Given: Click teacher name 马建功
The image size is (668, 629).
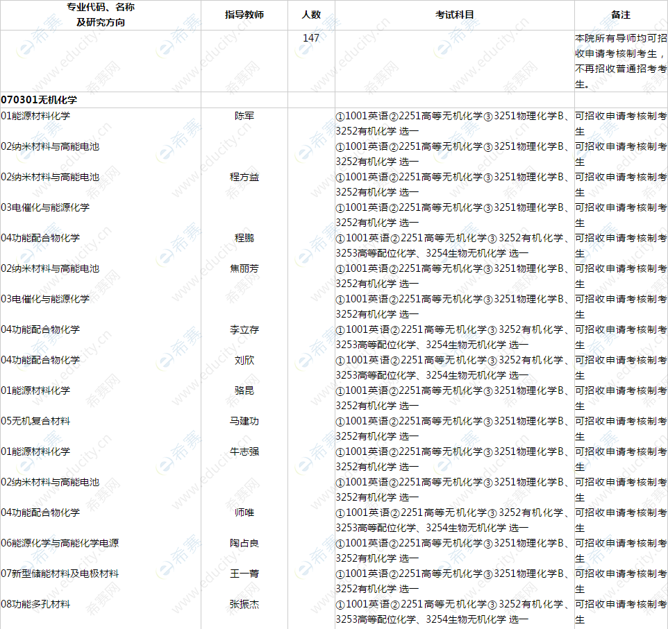Looking at the screenshot, I should (x=244, y=421).
